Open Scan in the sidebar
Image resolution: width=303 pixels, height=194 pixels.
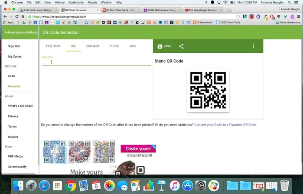(x=12, y=76)
